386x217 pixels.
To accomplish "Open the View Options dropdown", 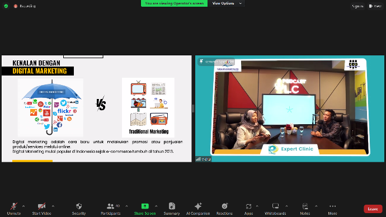I will pos(227,3).
